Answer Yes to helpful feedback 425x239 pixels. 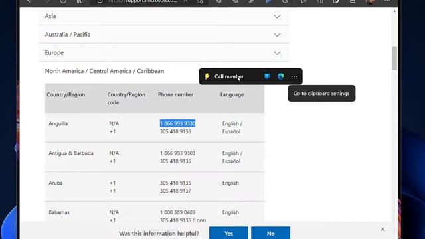point(228,233)
